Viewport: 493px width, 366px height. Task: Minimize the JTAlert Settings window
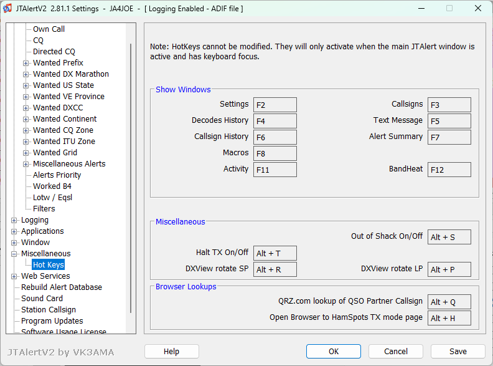(x=421, y=8)
